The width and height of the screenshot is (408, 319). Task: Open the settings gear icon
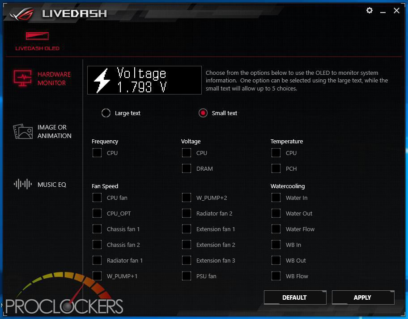pyautogui.click(x=369, y=10)
